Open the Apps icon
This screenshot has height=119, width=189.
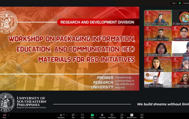[122, 115]
